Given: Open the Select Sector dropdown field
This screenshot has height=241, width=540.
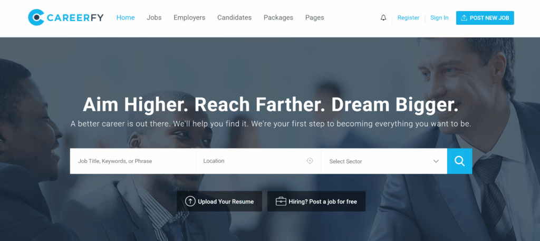Looking at the screenshot, I should point(384,161).
